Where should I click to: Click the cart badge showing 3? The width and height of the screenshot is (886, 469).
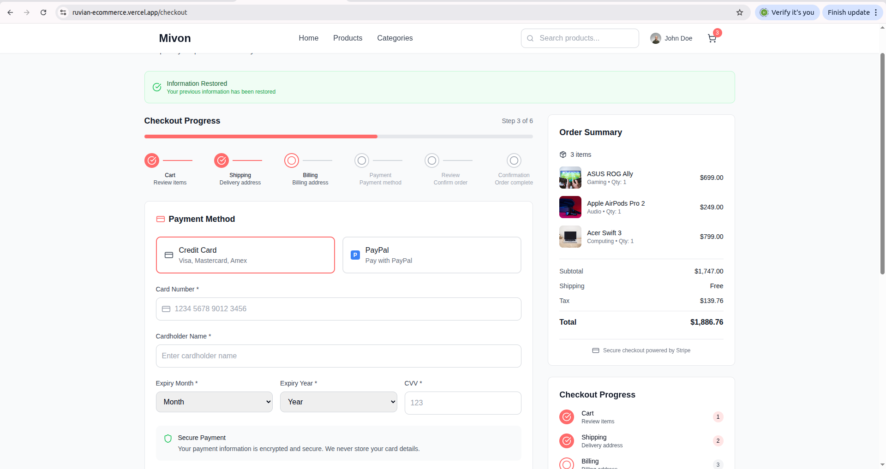717,33
